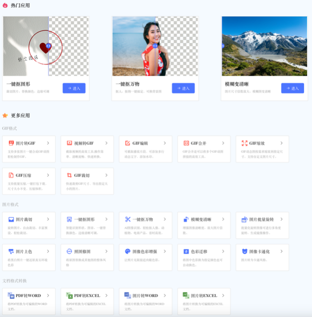Click the PDF转EXCEL icon
Screen dimensions: 312x317
point(70,295)
